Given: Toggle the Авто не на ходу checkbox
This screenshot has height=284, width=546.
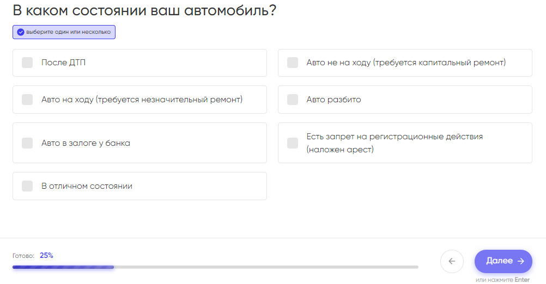Looking at the screenshot, I should [293, 63].
